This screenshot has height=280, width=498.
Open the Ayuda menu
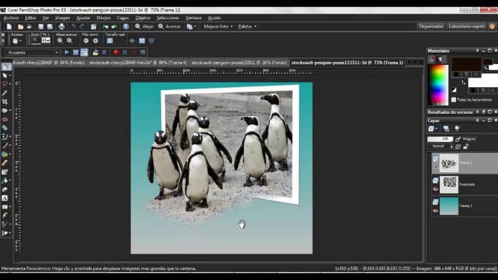pos(214,18)
